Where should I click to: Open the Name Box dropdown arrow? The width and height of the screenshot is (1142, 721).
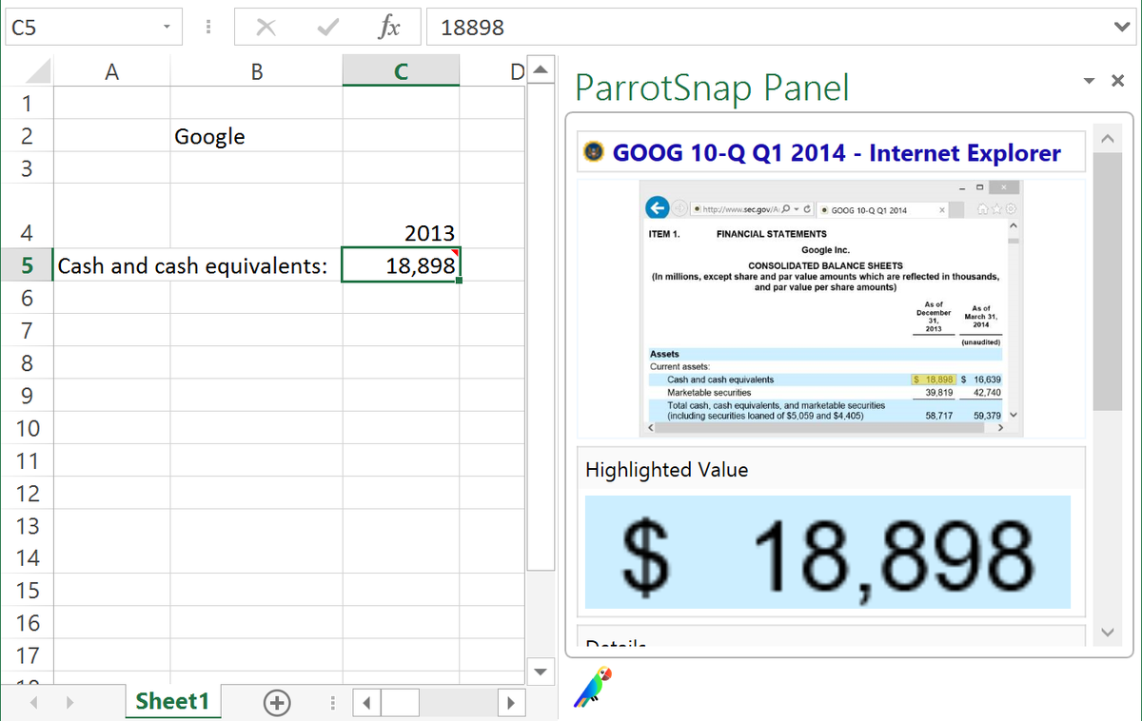pos(166,28)
